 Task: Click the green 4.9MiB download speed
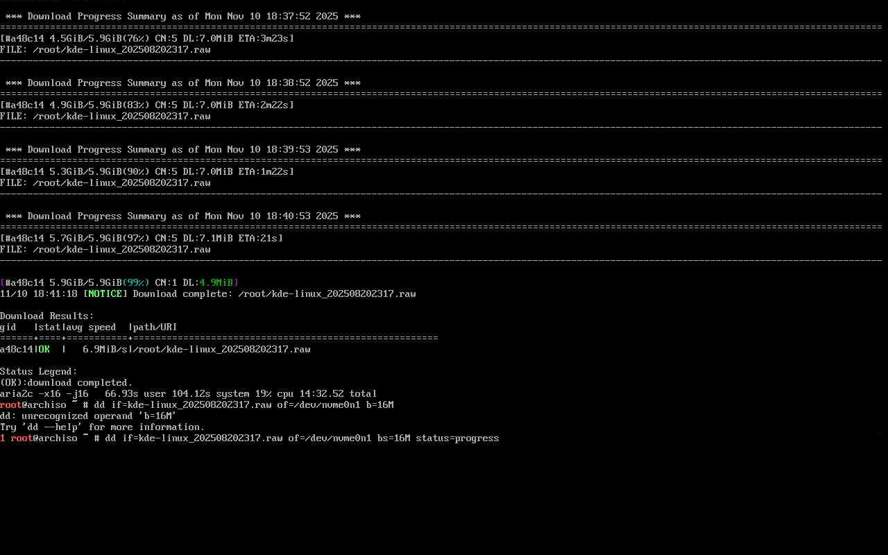[x=216, y=283]
